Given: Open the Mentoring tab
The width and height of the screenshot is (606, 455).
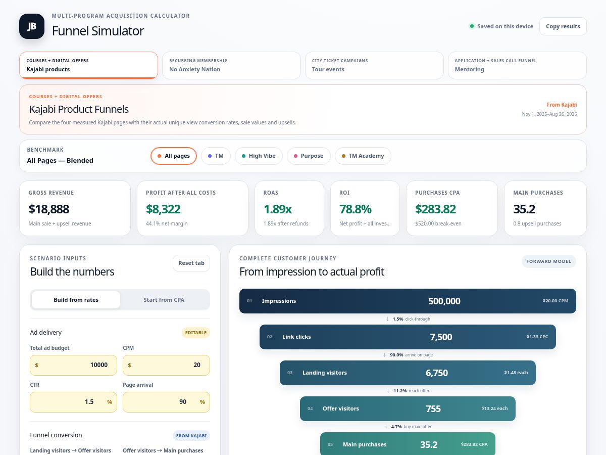Looking at the screenshot, I should 517,65.
